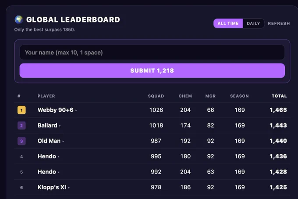Expand Webby 90+6 entry arrow
298x199 pixels.
(x=76, y=110)
